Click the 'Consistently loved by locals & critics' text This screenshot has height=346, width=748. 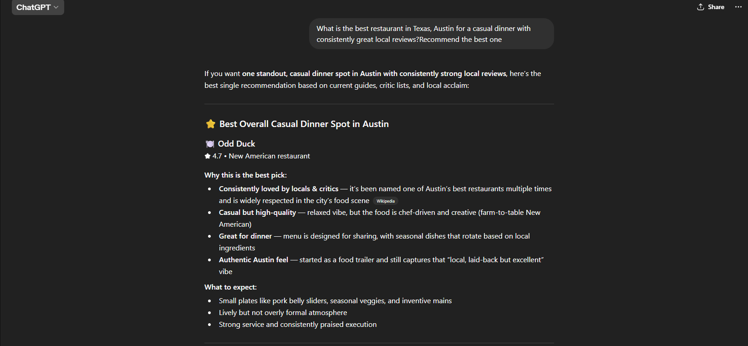[278, 189]
